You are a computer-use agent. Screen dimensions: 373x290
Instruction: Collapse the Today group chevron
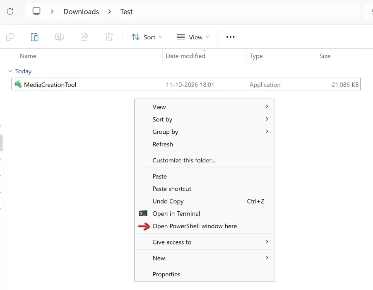(10, 71)
